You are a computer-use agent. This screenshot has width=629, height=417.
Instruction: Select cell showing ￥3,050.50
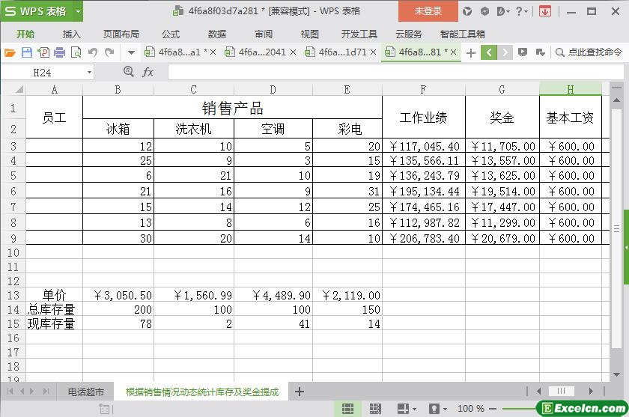tap(118, 295)
